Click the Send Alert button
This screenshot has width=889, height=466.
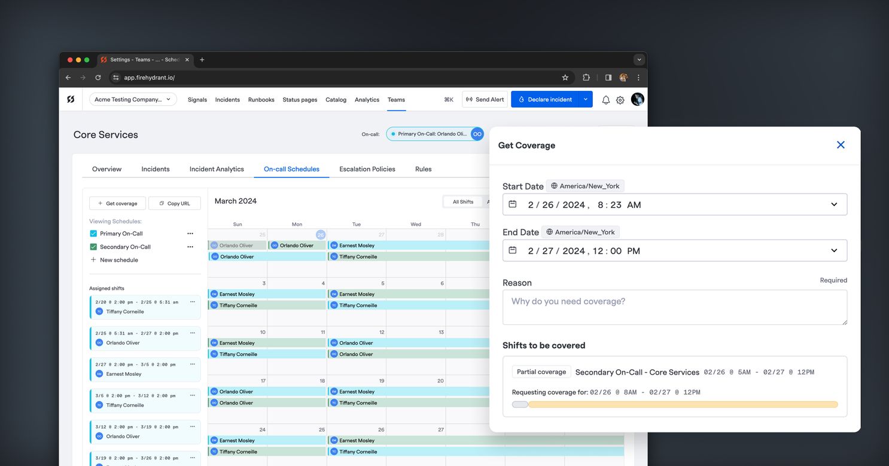click(485, 100)
